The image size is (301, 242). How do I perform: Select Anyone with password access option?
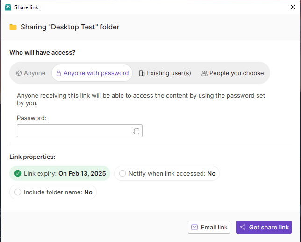click(92, 73)
